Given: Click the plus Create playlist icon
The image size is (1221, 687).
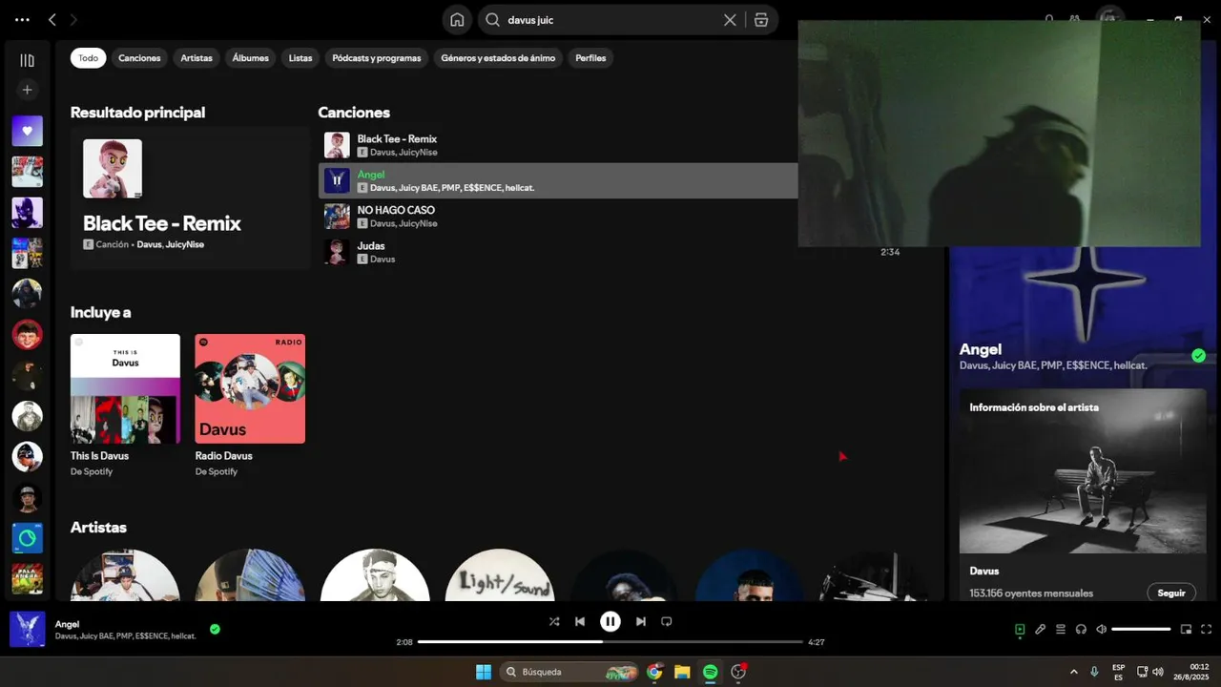Looking at the screenshot, I should tap(27, 90).
